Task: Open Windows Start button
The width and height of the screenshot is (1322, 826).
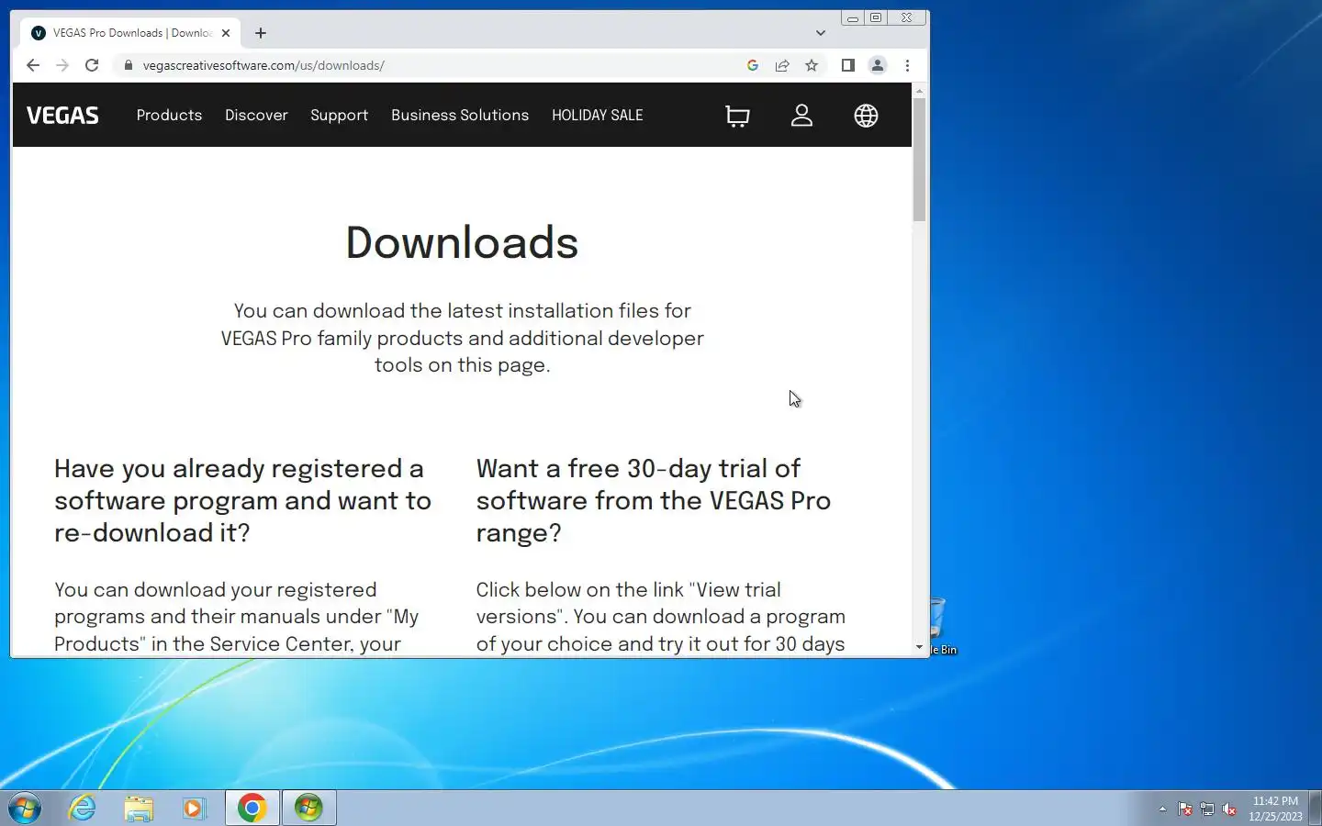Action: tap(25, 809)
